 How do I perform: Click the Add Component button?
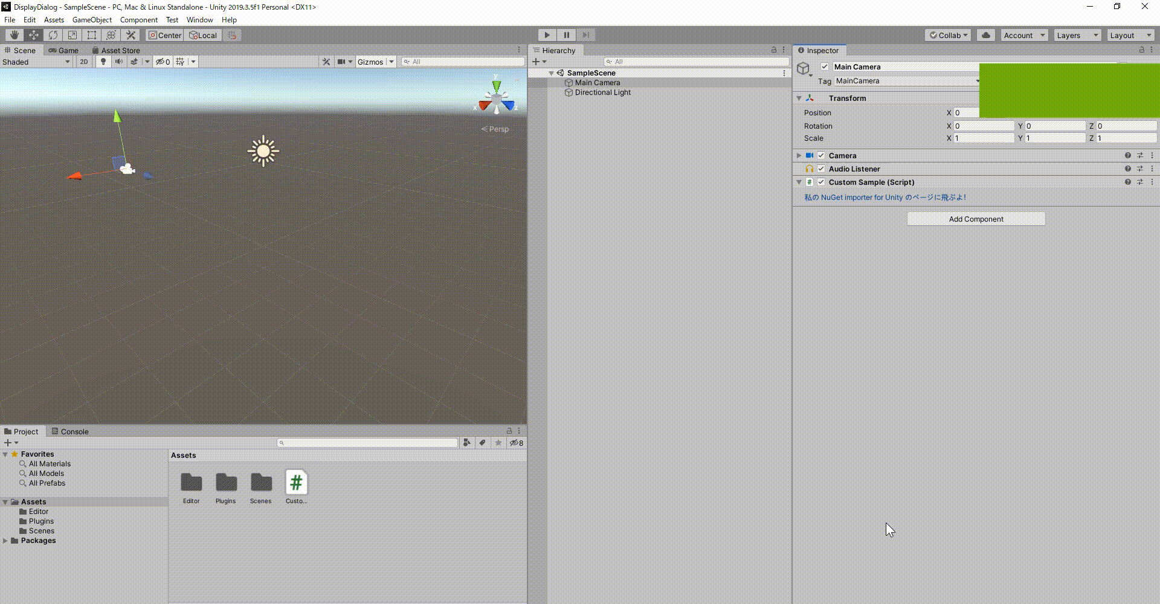coord(976,219)
